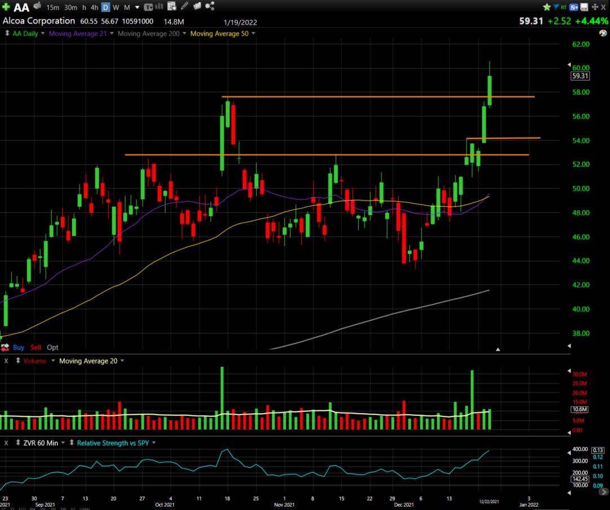Image resolution: width=610 pixels, height=510 pixels.
Task: Click the left arrow at bottom of price scale
Action: [x=569, y=345]
